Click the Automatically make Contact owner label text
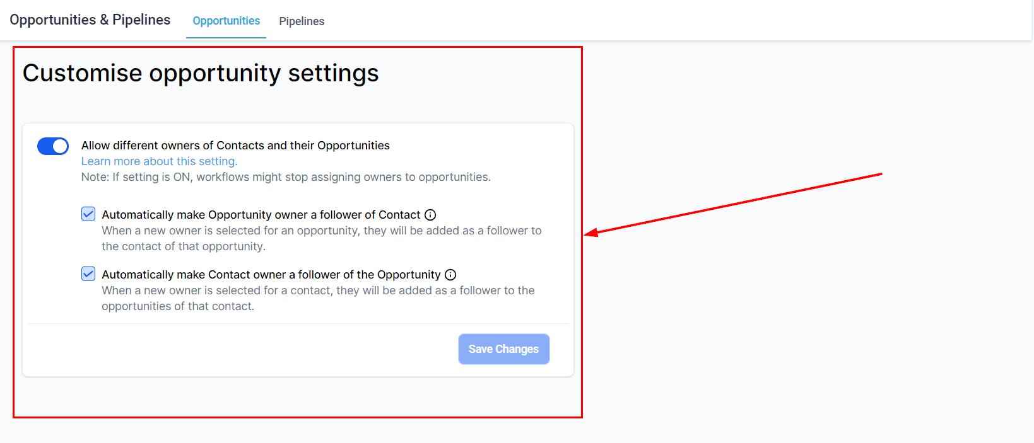 point(271,275)
